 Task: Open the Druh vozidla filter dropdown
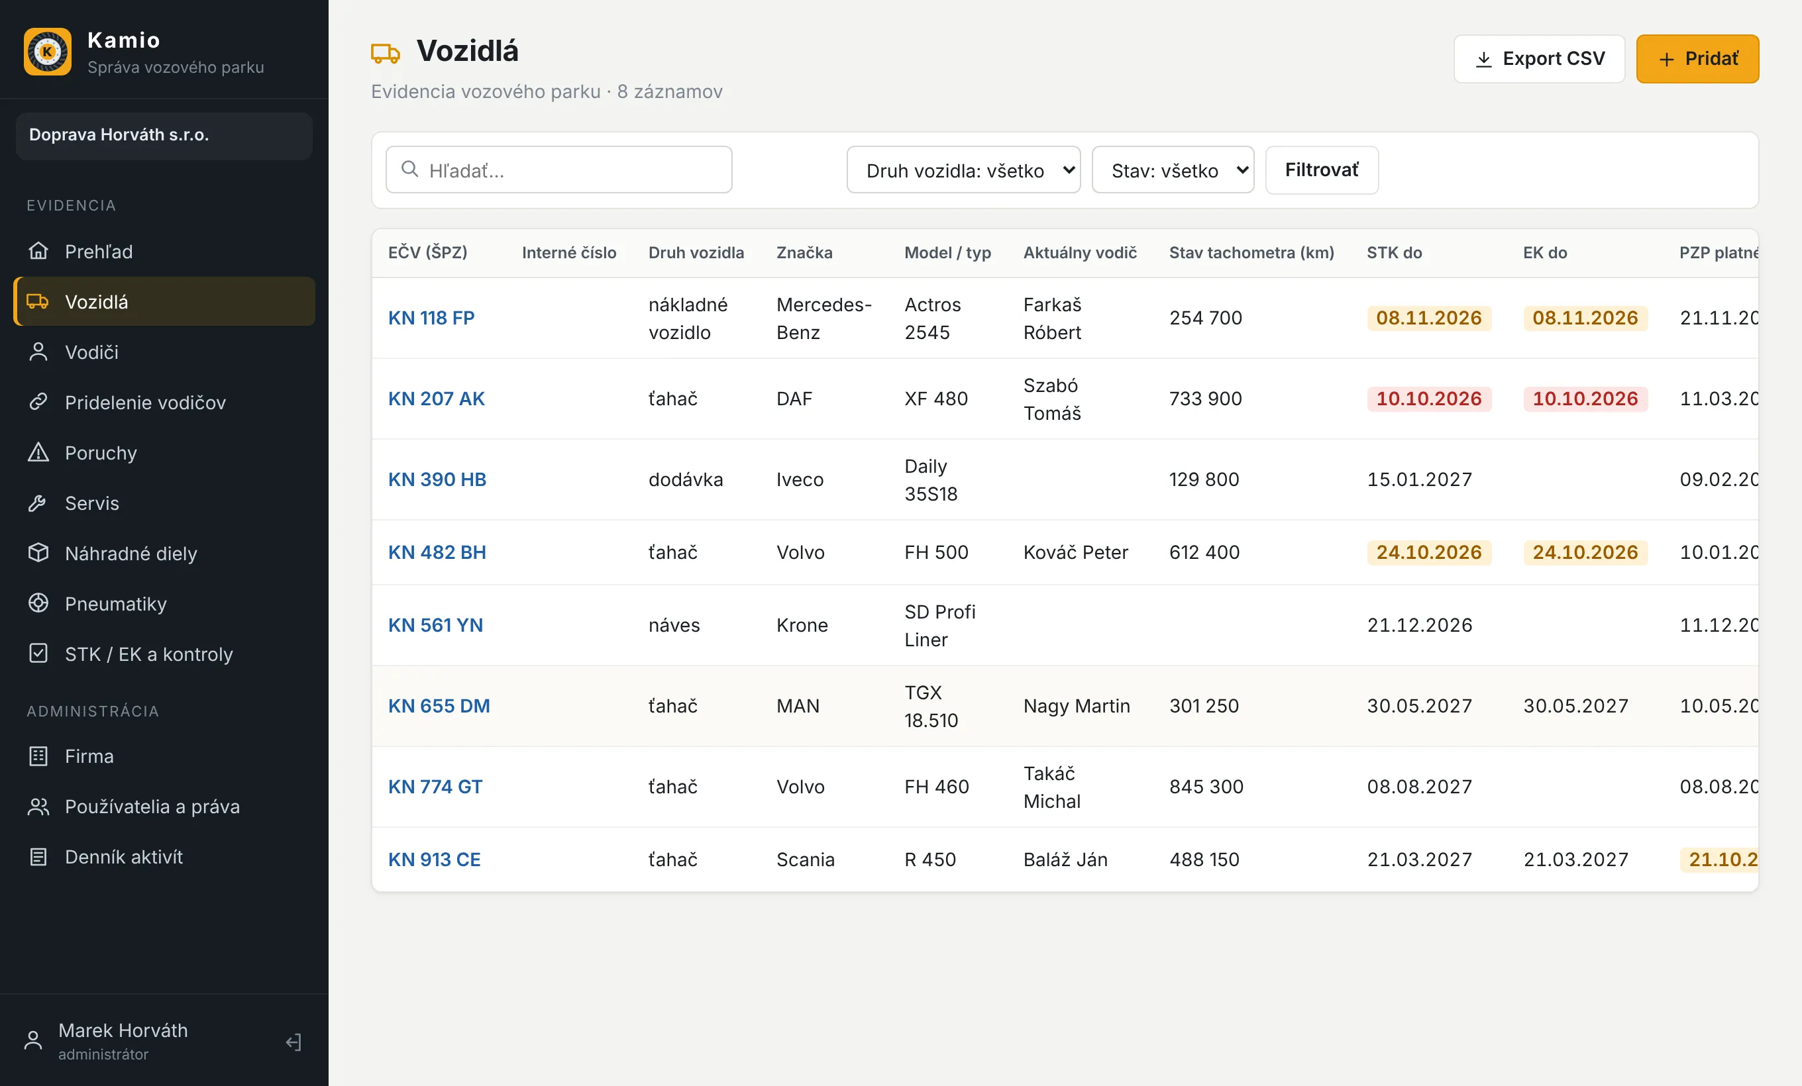(x=963, y=170)
